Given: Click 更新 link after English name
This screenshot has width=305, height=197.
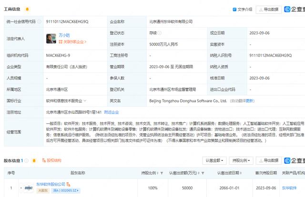Looking at the screenshot, I should [250, 101].
